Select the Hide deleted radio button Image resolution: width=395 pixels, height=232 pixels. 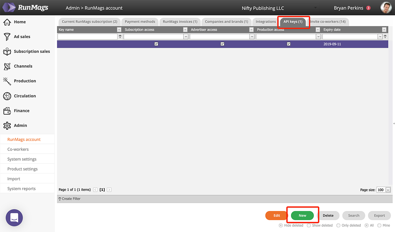(281, 225)
